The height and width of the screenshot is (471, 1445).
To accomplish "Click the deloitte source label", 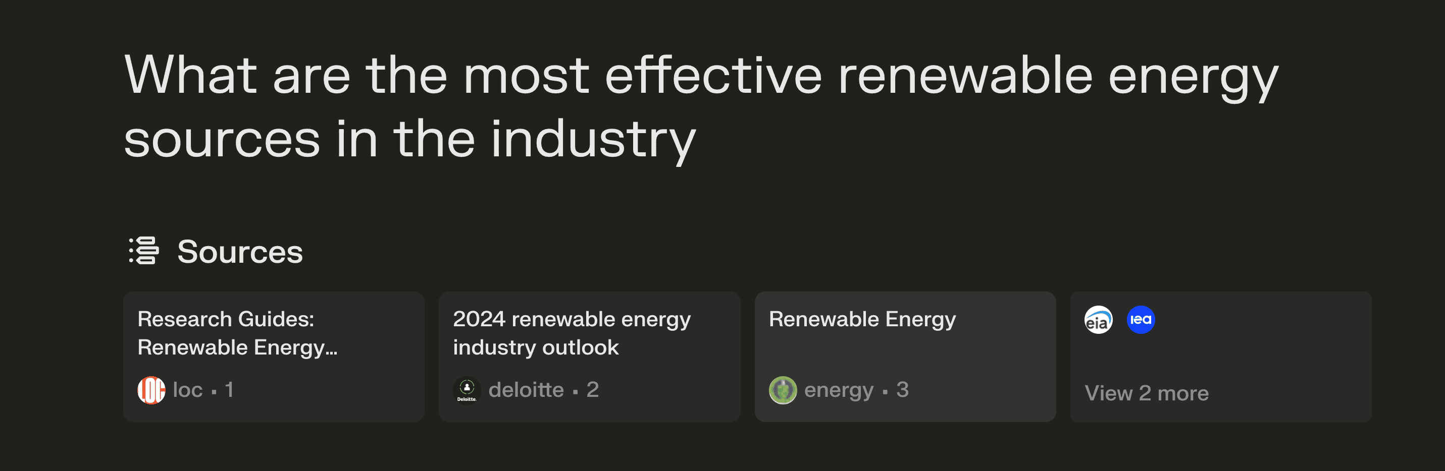I will pos(526,390).
